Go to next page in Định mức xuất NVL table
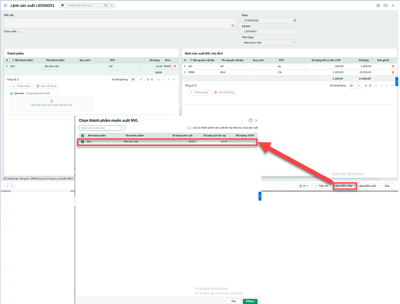 [387, 85]
